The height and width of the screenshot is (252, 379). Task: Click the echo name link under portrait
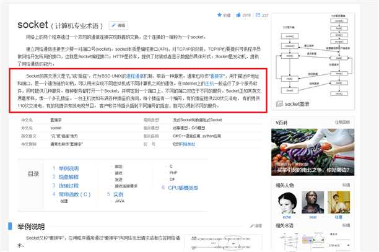[287, 217]
